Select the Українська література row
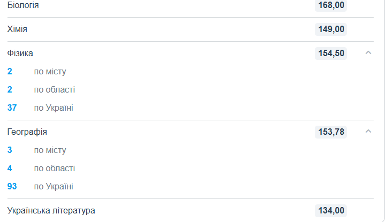Viewport: 386px width, 222px height. [x=190, y=210]
